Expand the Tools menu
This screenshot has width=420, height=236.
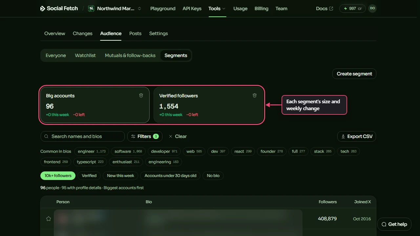[217, 9]
